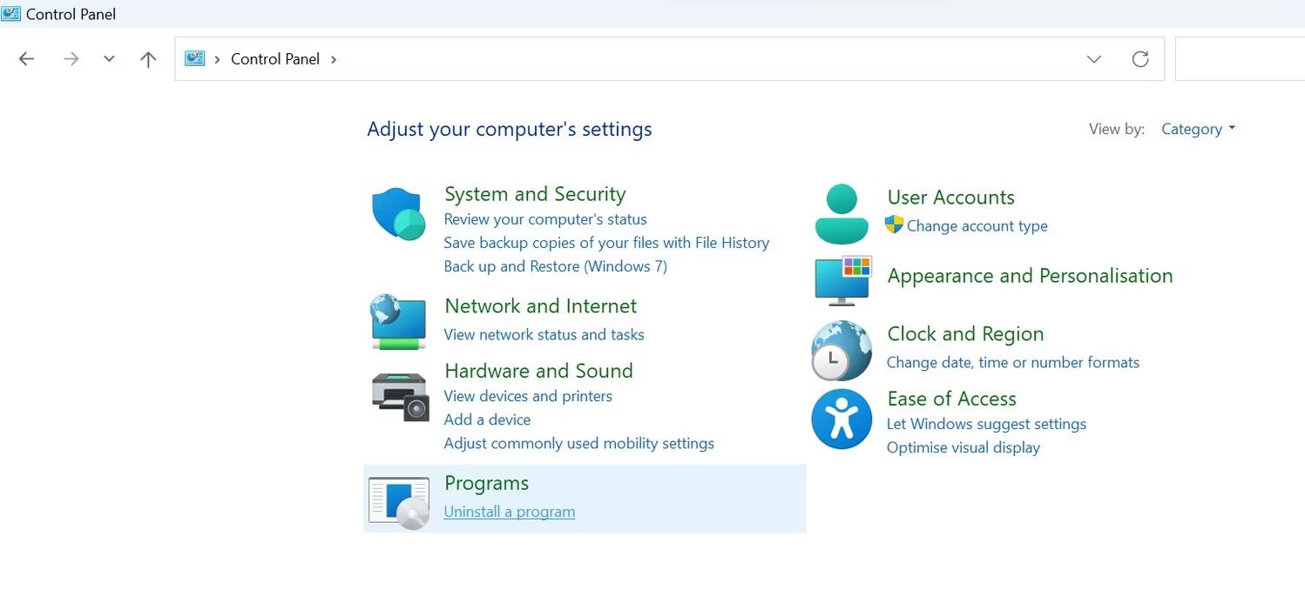This screenshot has height=597, width=1305.
Task: Navigate up one level with up arrow
Action: (x=148, y=59)
